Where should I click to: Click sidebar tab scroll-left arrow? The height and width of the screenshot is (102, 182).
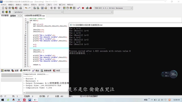click(x=19, y=16)
